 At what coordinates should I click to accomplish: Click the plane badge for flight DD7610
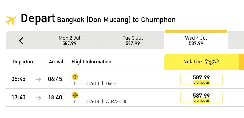coord(75,77)
